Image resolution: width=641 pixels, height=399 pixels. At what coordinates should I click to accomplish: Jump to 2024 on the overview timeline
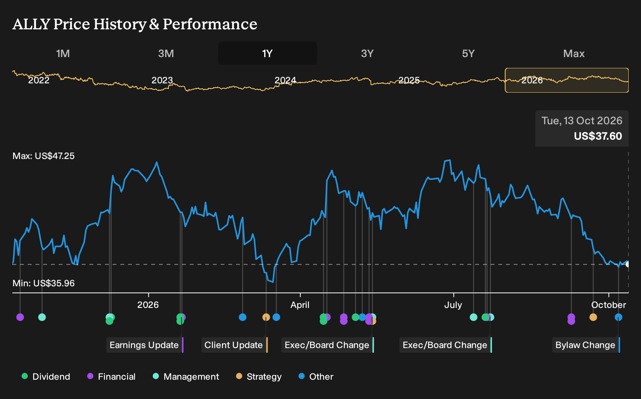[285, 80]
